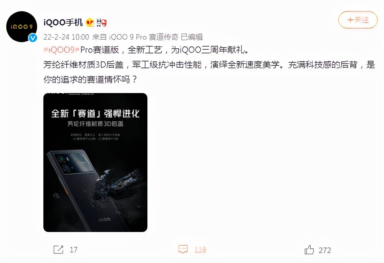Screen dimensions: 384x263
Task: Click the 已编辑 edited label
Action: tap(192, 37)
